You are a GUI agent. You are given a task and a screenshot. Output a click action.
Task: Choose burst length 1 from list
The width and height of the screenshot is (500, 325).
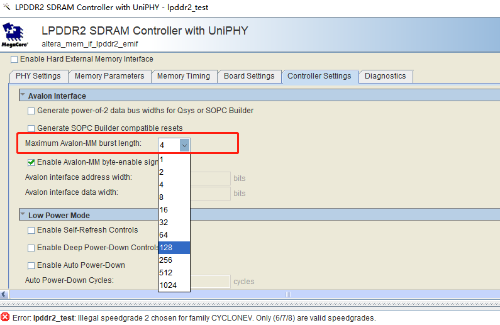pyautogui.click(x=174, y=160)
